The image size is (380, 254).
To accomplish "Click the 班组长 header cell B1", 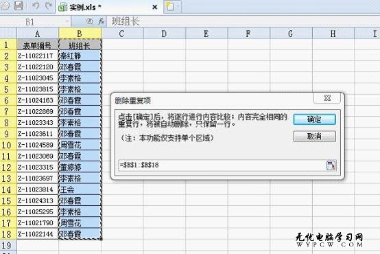I will (x=80, y=45).
